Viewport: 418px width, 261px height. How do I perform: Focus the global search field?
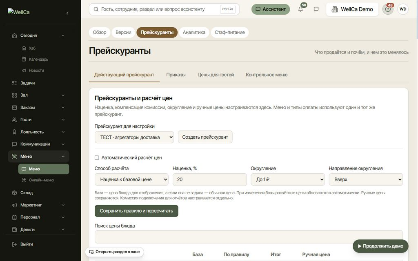pyautogui.click(x=164, y=9)
